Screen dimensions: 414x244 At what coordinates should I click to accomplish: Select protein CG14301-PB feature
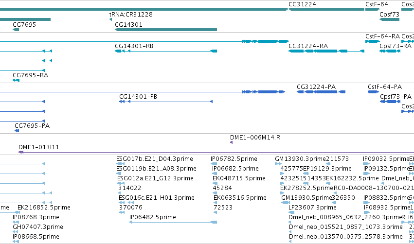point(166,102)
